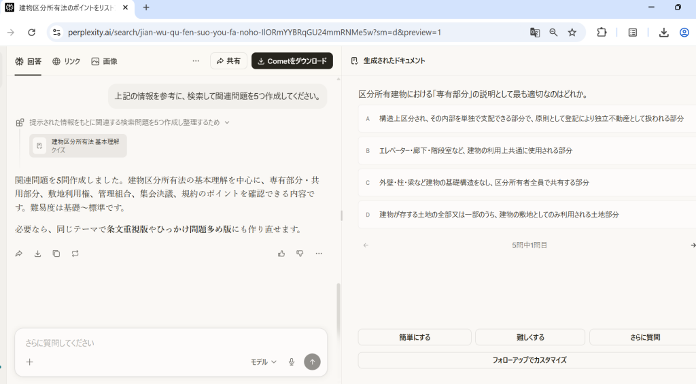Screen dimensions: 696x384
Task: Copy the answer using copy icon
Action: (x=56, y=254)
